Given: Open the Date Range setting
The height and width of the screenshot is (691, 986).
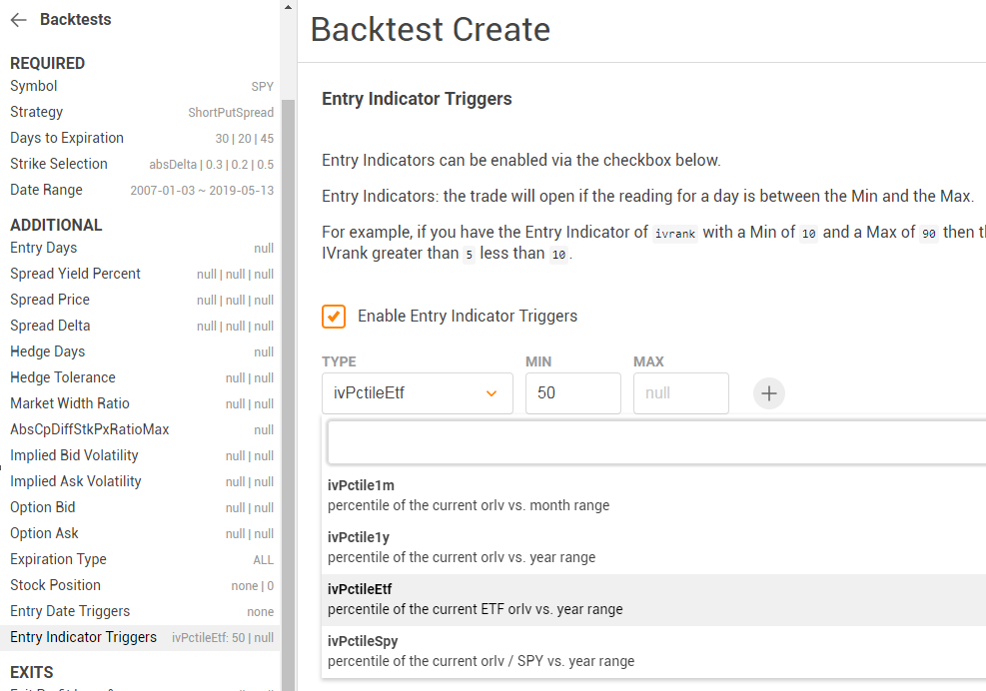Looking at the screenshot, I should (x=140, y=190).
